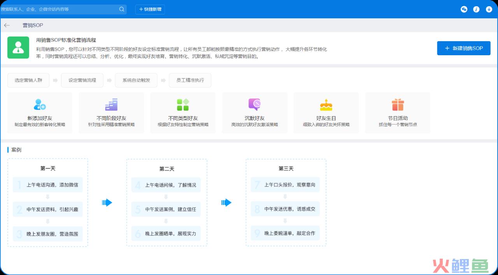Click 用销售SOP标准化营销流程 heading

point(66,40)
